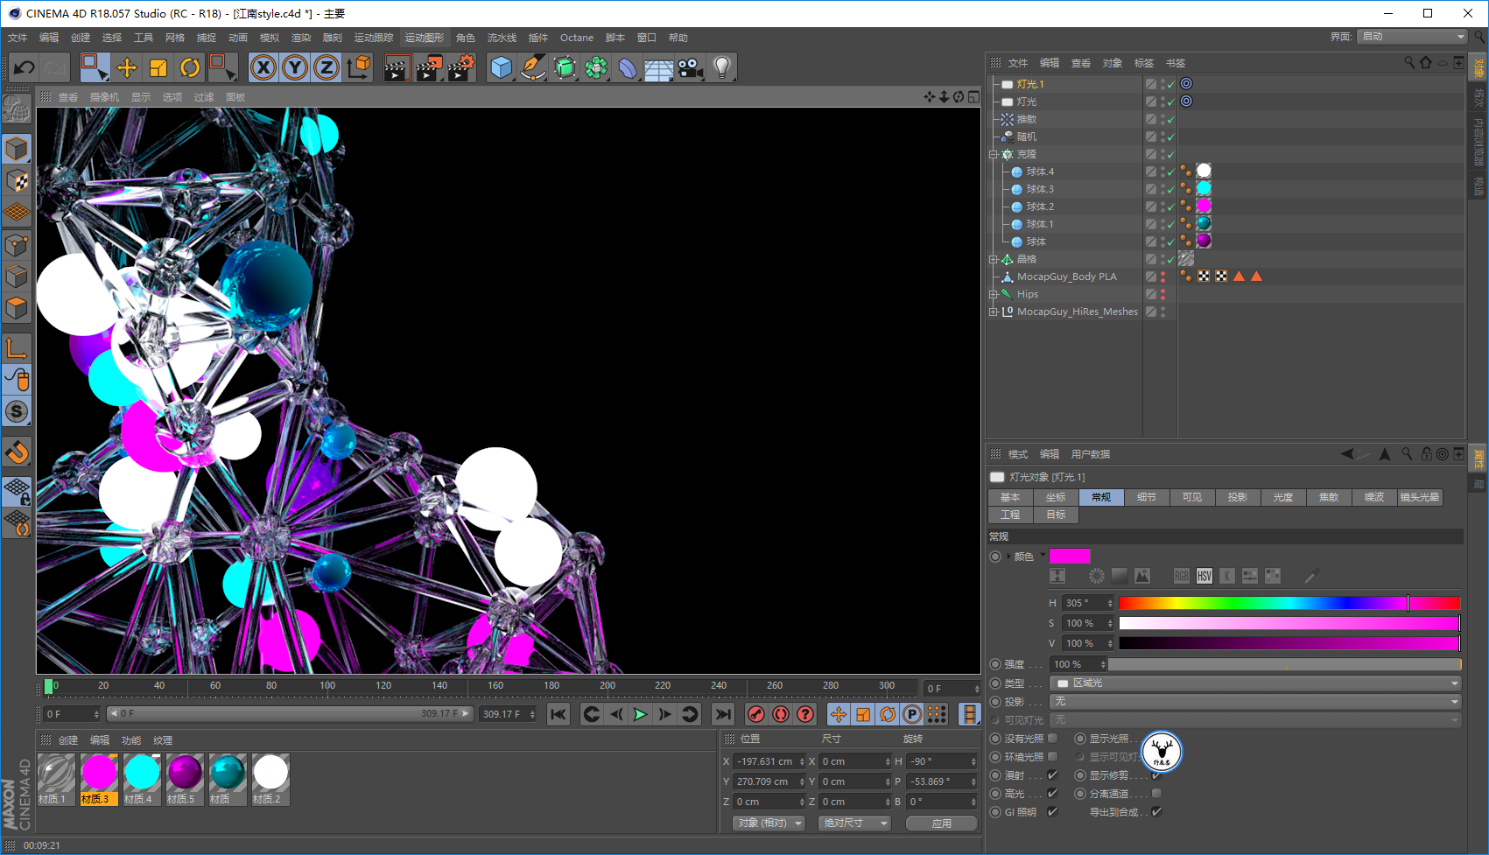Switch to the 可见 tab
The image size is (1489, 855).
pos(1192,497)
